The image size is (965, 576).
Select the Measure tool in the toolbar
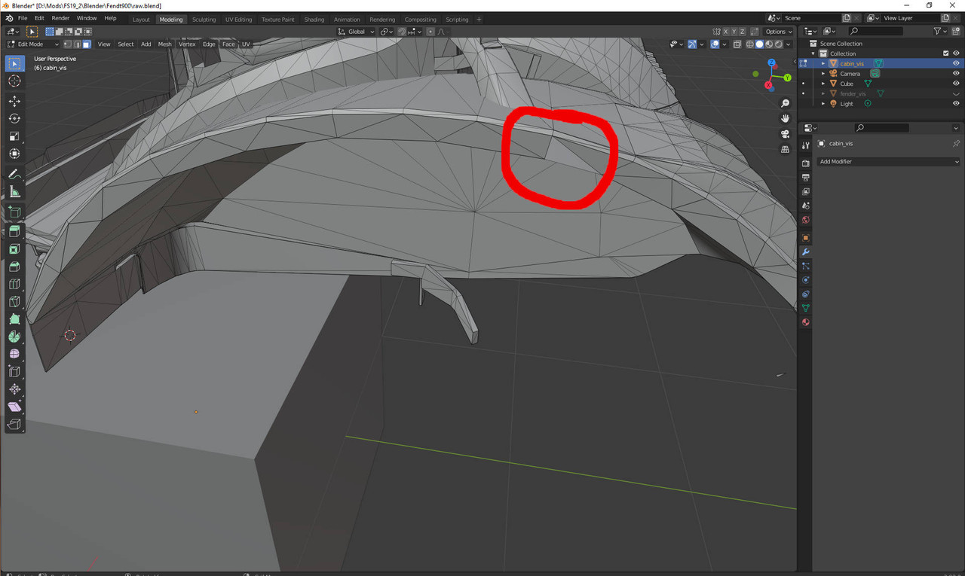[x=14, y=190]
